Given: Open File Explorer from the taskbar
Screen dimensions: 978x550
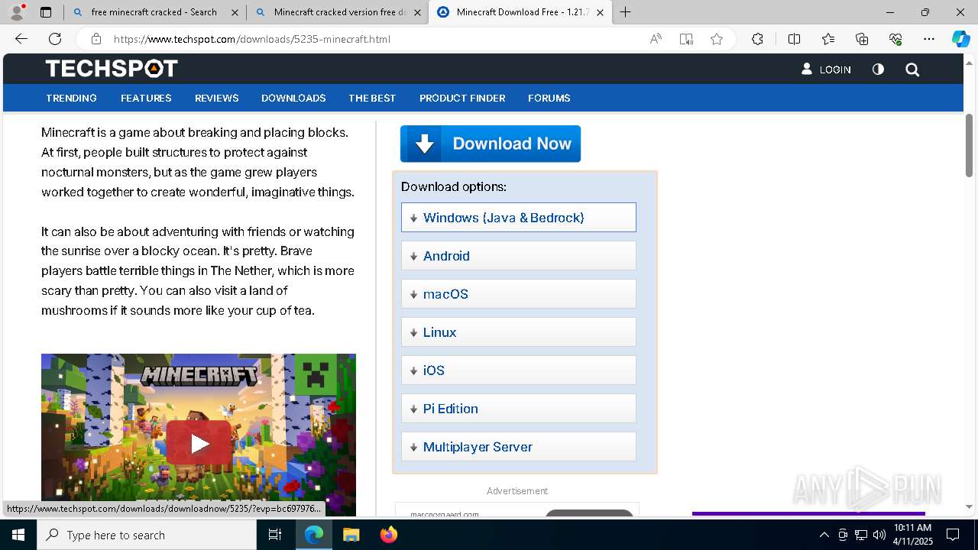Looking at the screenshot, I should coord(351,535).
